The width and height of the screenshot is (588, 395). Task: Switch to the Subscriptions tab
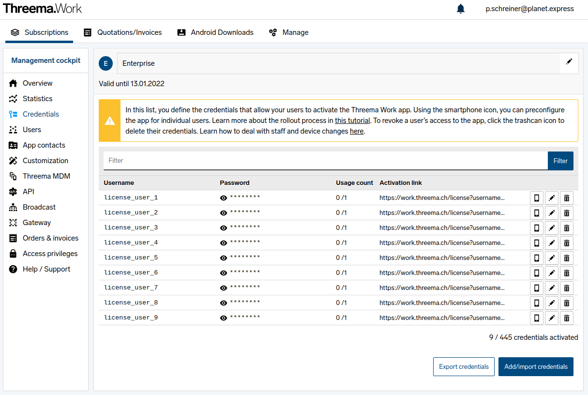pyautogui.click(x=40, y=32)
